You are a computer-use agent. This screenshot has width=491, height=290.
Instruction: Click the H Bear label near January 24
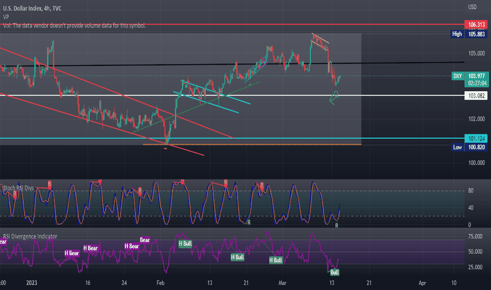pyautogui.click(x=132, y=246)
